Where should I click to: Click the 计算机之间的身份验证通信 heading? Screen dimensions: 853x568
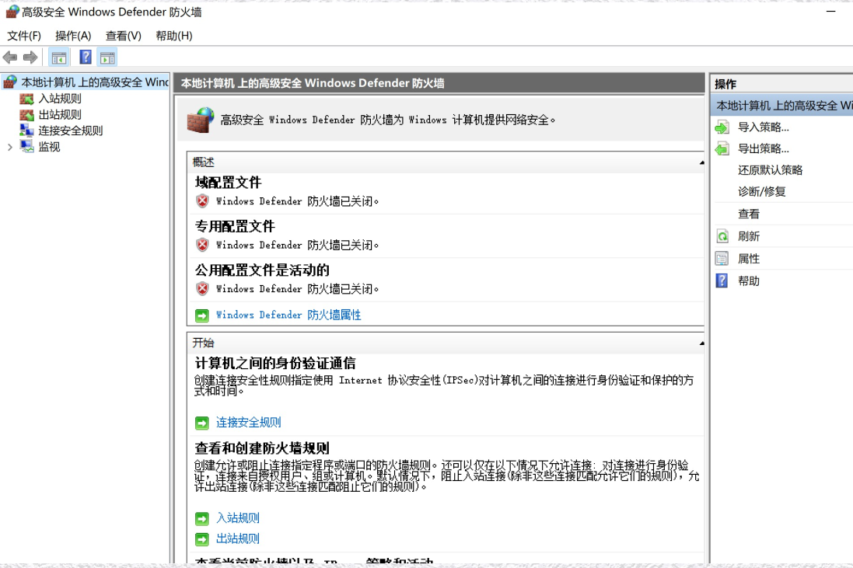click(x=275, y=363)
